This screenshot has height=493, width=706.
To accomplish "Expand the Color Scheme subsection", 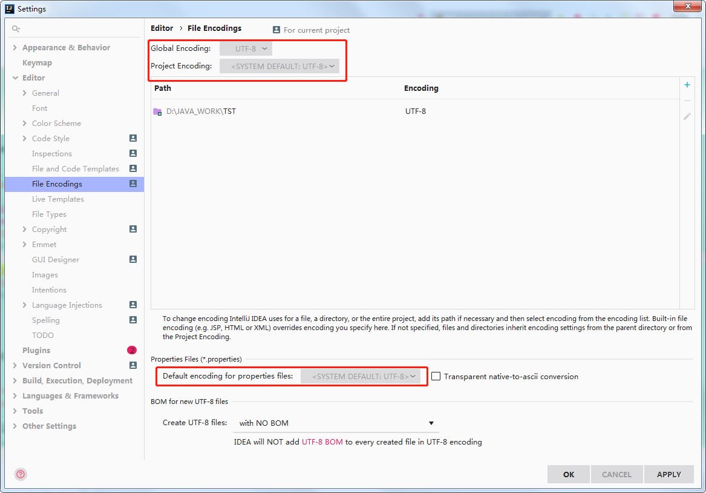I will click(24, 123).
